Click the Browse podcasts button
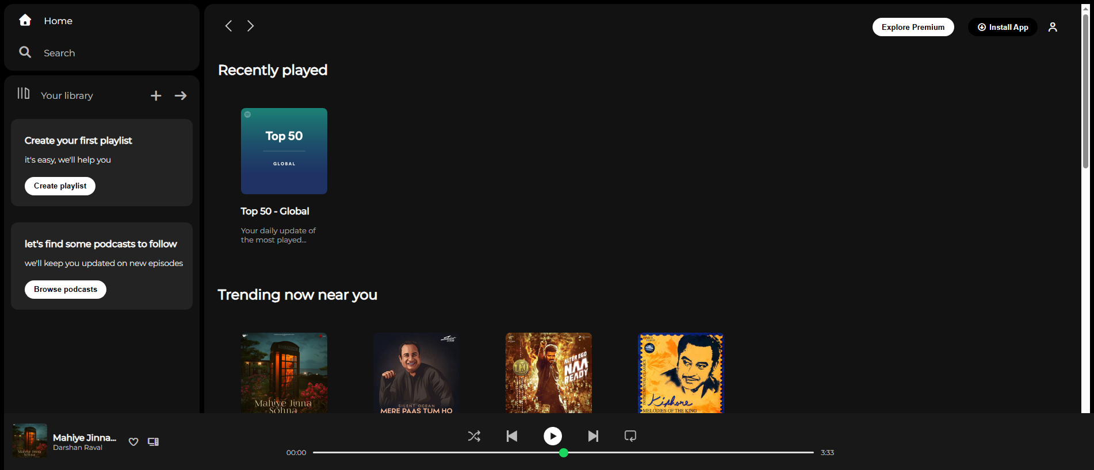Image resolution: width=1094 pixels, height=470 pixels. pyautogui.click(x=66, y=290)
